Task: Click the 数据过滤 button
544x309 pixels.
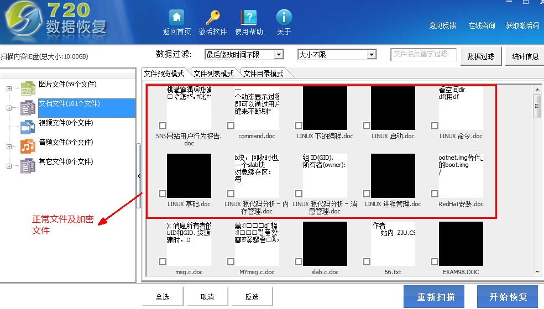Action: coord(481,56)
